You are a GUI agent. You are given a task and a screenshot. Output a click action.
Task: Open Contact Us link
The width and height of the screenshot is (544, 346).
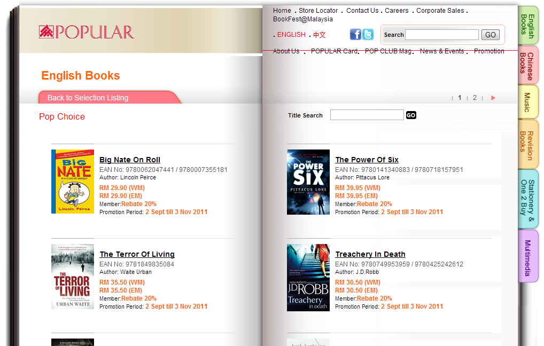coord(362,10)
